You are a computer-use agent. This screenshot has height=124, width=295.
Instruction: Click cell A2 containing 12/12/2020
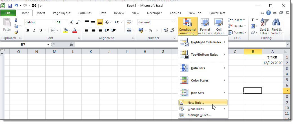pyautogui.click(x=272, y=63)
